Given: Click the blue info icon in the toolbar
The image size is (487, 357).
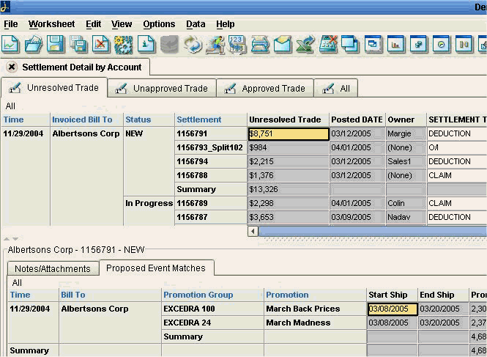Looking at the screenshot, I should coord(146,44).
